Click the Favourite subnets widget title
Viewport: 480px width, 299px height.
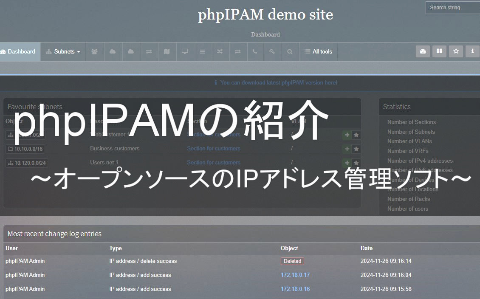tap(35, 107)
